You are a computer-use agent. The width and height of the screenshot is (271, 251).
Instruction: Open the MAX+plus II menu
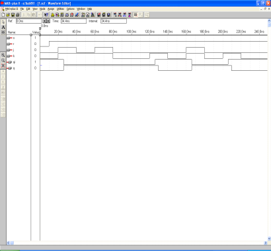point(11,9)
